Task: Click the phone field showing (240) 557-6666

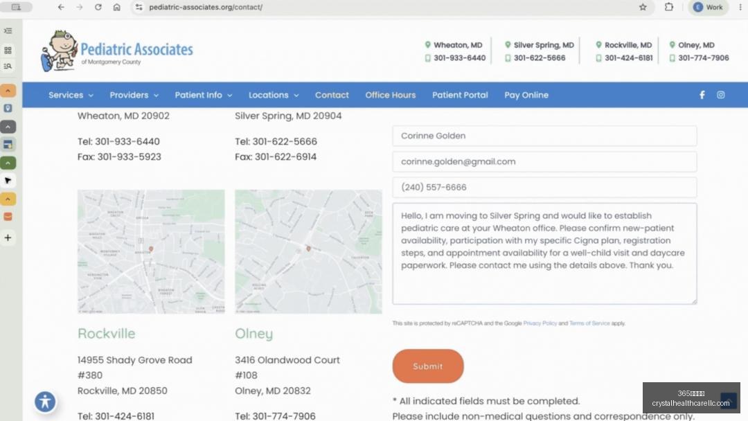Action: pyautogui.click(x=544, y=188)
